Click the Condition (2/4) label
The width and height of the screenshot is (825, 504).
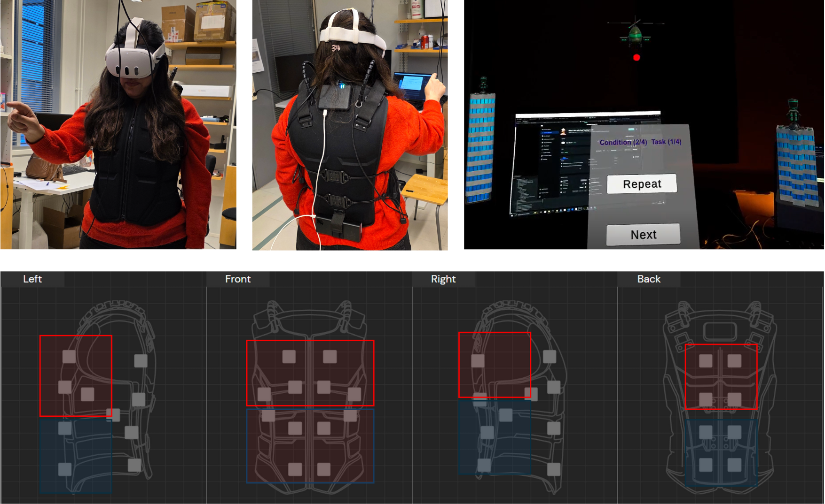click(x=623, y=142)
